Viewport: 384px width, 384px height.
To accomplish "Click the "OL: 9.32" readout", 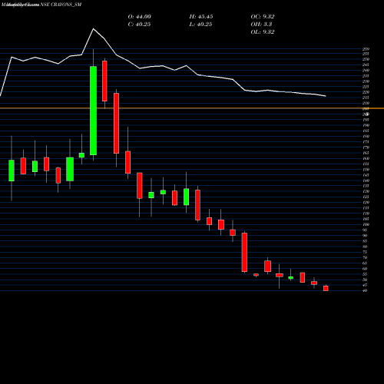I will tap(263, 32).
